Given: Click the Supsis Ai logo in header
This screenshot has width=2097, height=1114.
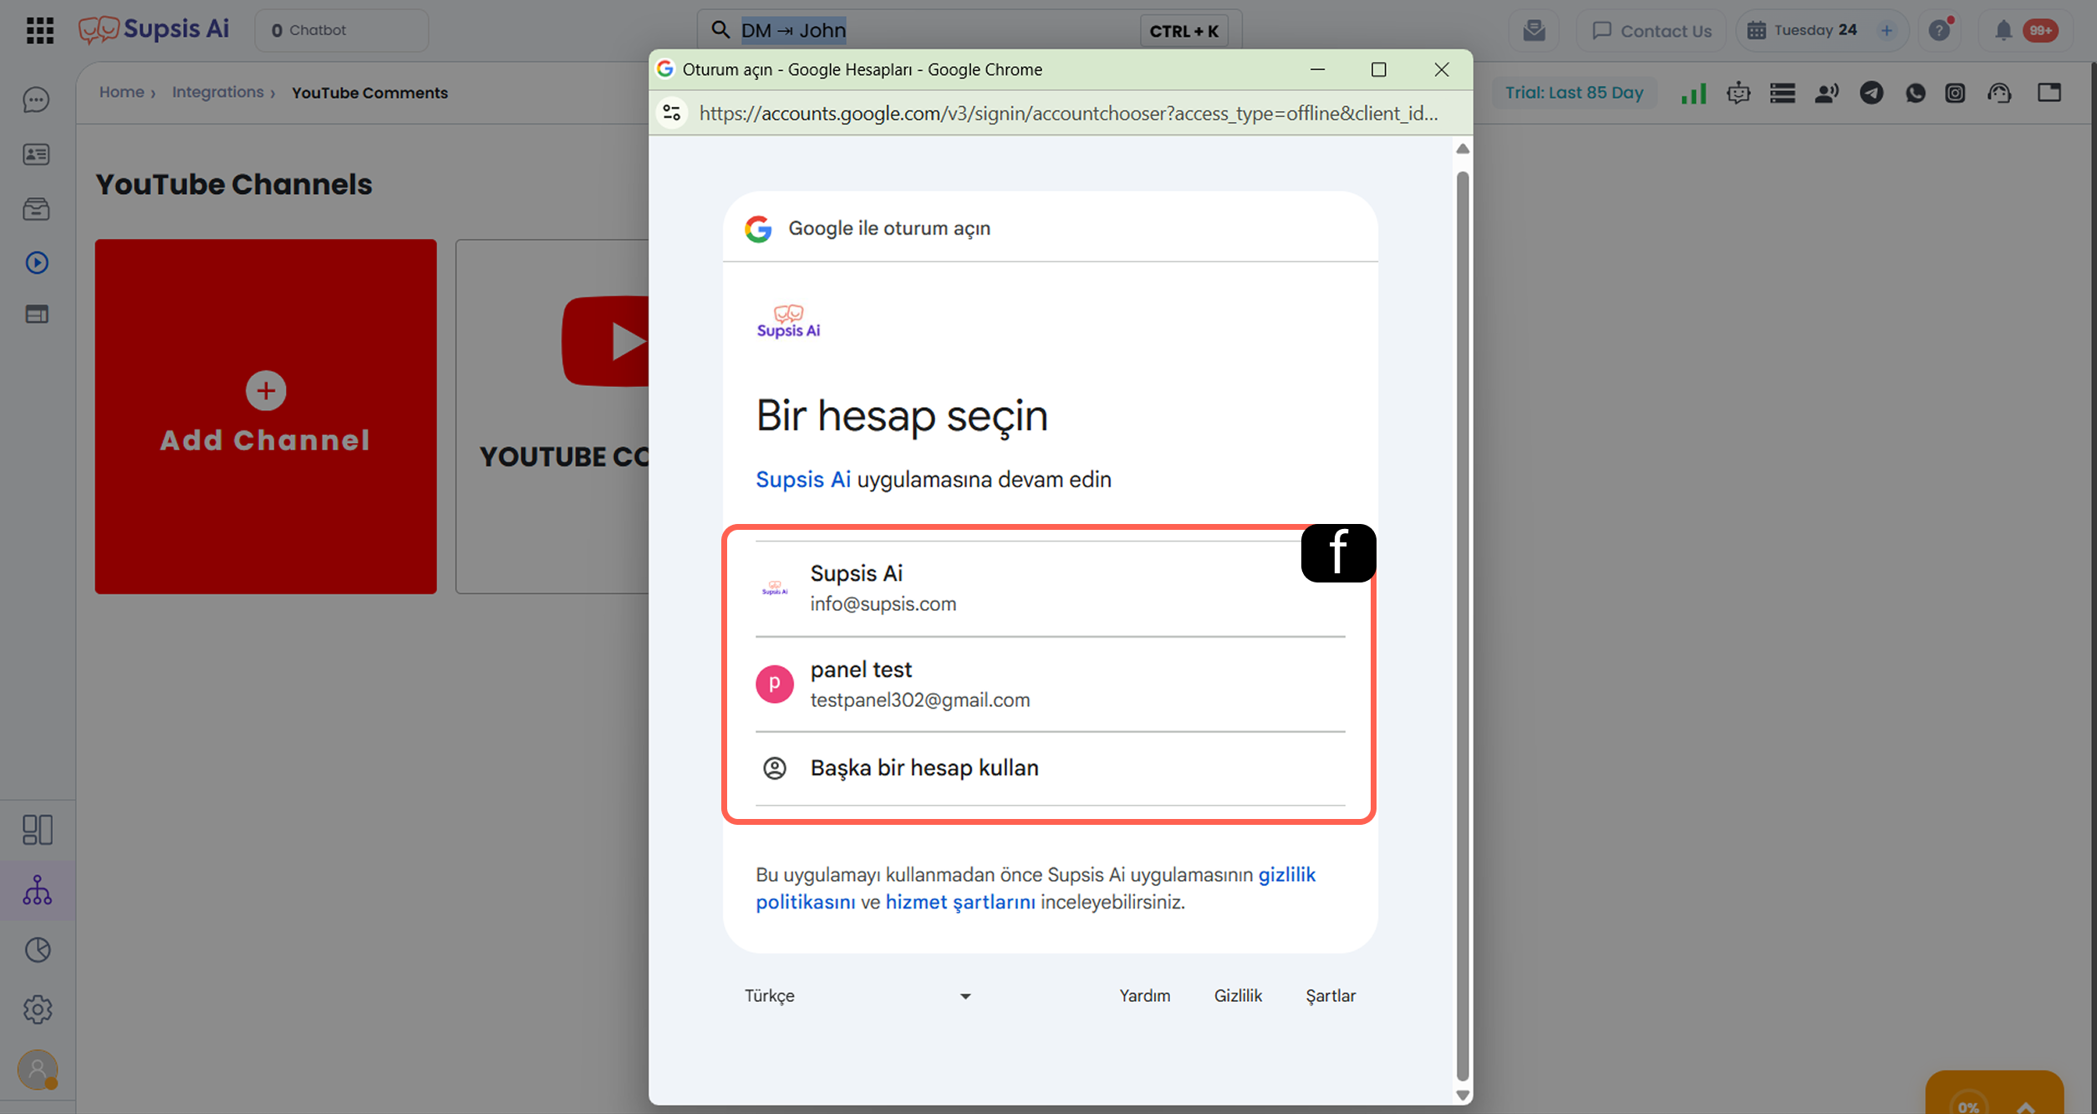Looking at the screenshot, I should point(154,30).
